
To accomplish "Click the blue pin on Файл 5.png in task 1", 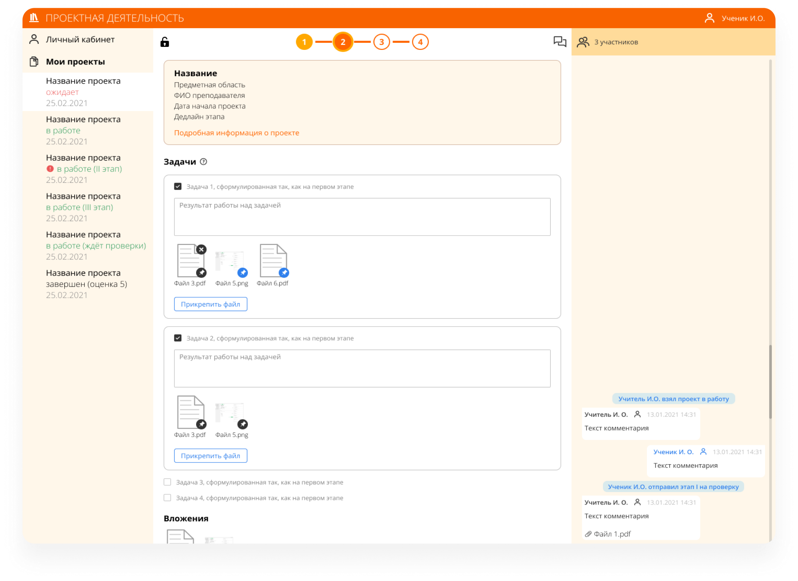I will coord(243,273).
